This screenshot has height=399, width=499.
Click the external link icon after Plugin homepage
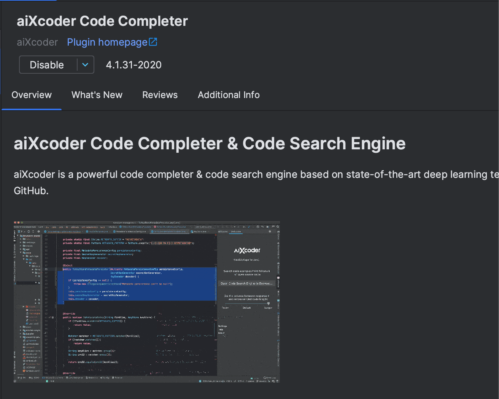coord(153,42)
